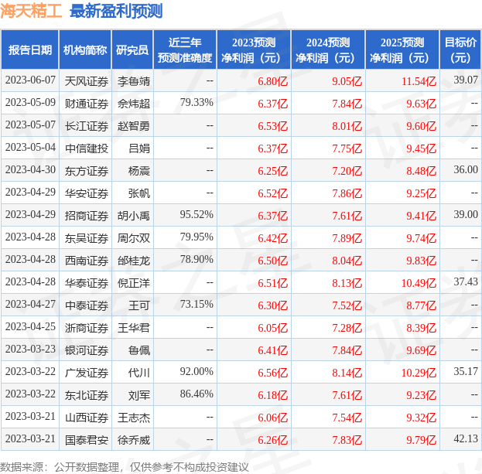Screen dimensions: 482x474
Task: Click target price 39.07
Action: click(x=466, y=80)
